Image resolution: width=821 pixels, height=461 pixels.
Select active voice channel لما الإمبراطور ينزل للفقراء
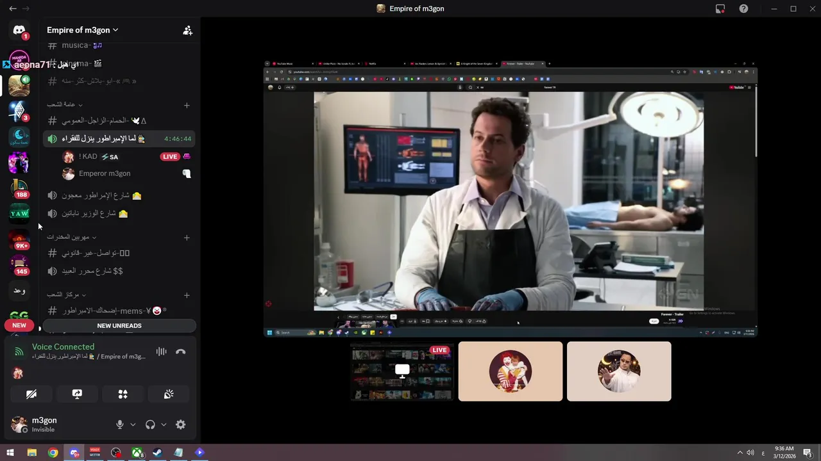(119, 138)
